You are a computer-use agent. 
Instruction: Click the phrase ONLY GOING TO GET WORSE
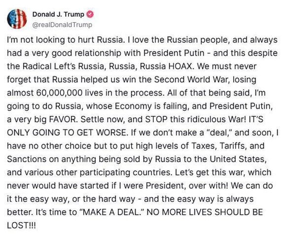(67, 133)
